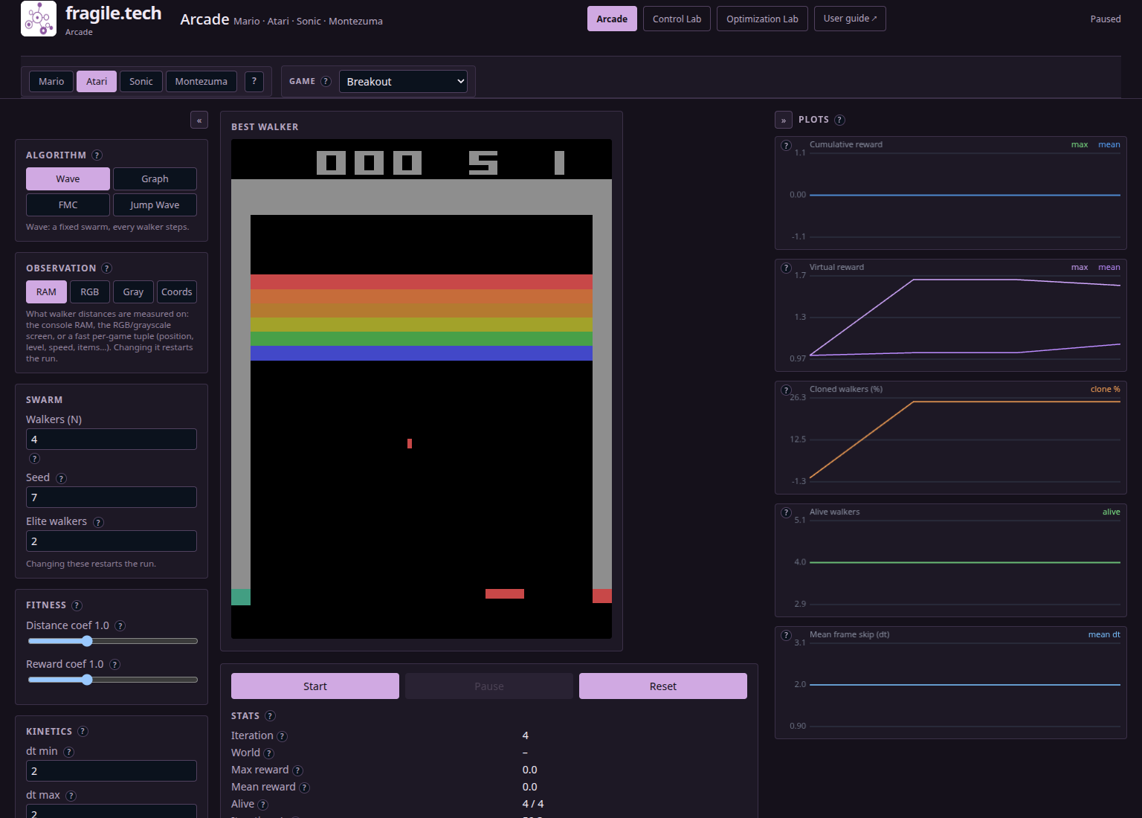Click help icon beside OBSERVATION heading
This screenshot has width=1142, height=818.
[106, 268]
